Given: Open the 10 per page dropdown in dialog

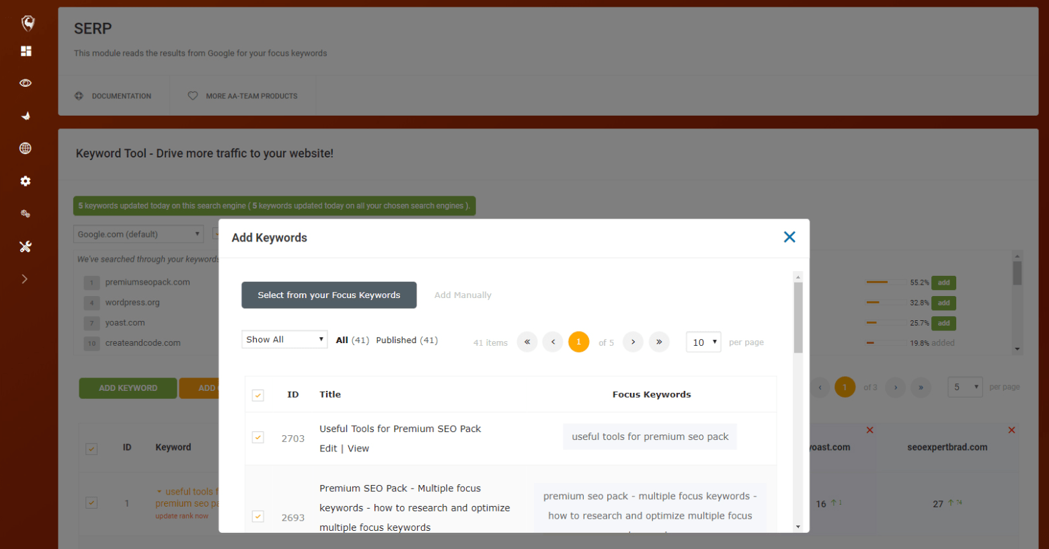Looking at the screenshot, I should tap(703, 342).
